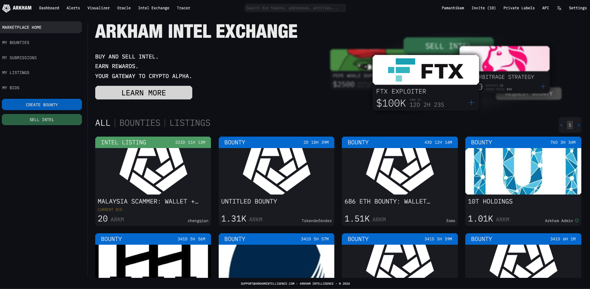Open Settings in the top bar
The height and width of the screenshot is (289, 590).
click(578, 8)
